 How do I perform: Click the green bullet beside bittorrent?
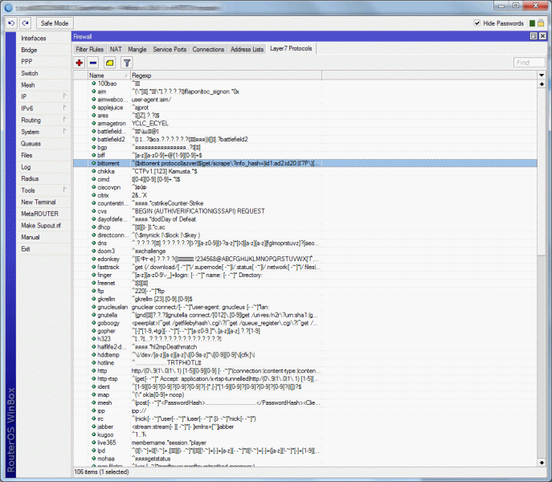94,163
